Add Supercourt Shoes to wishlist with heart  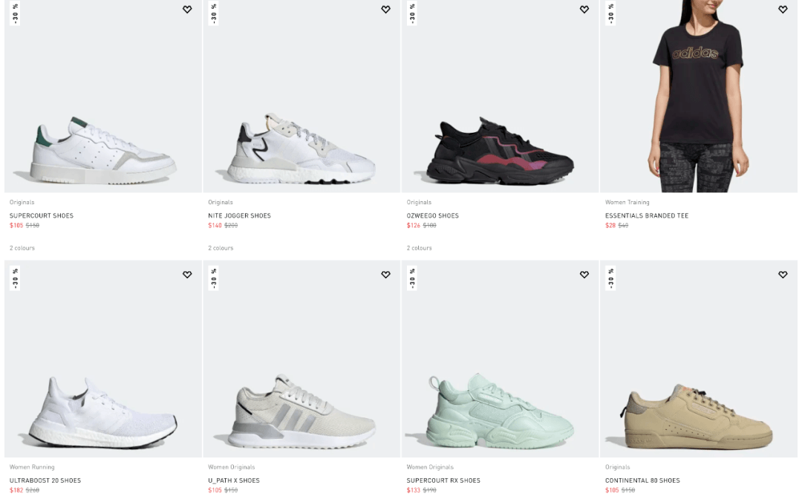coord(187,9)
